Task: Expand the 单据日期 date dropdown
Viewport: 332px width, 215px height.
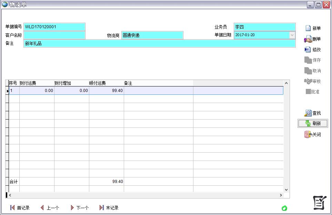Action: pos(292,35)
